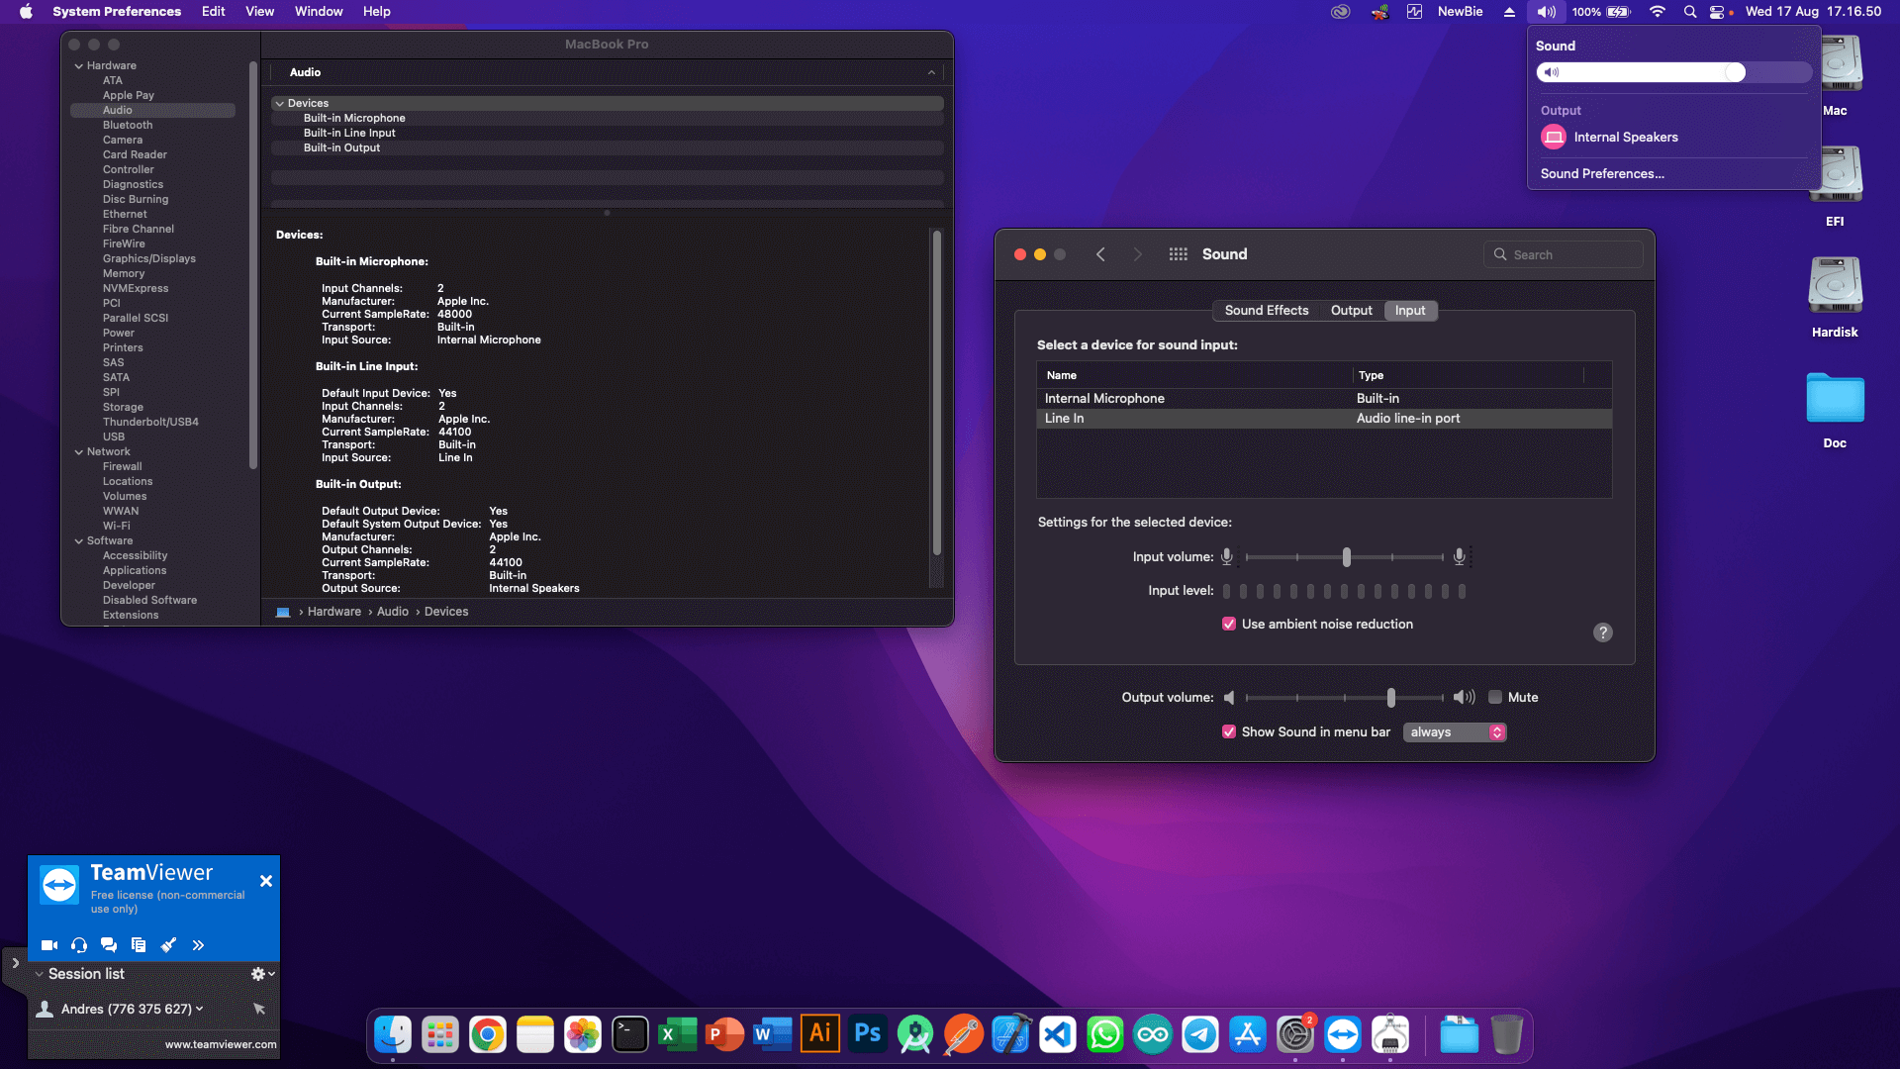Click Audio breadcrumb in path bar
The width and height of the screenshot is (1900, 1069).
393,612
